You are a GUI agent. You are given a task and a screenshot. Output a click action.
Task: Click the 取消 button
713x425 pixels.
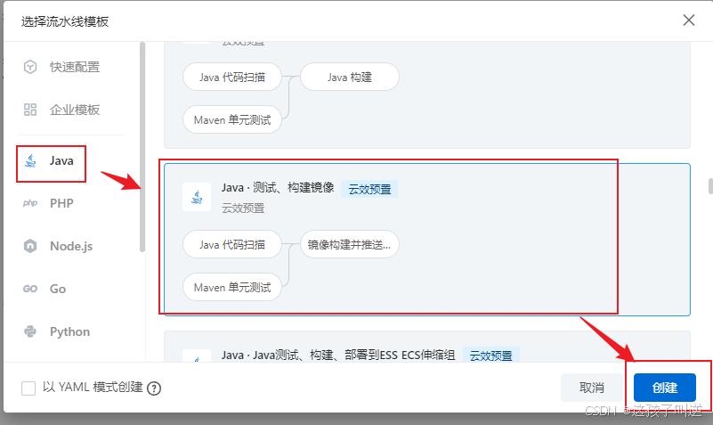(592, 388)
